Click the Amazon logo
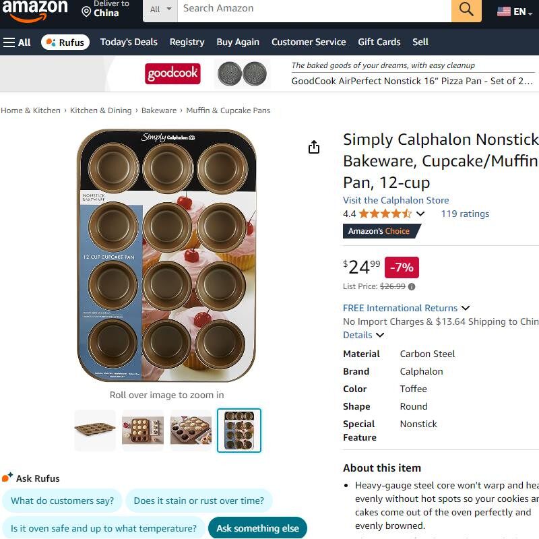Viewport: 539px width, 539px height. click(x=35, y=10)
